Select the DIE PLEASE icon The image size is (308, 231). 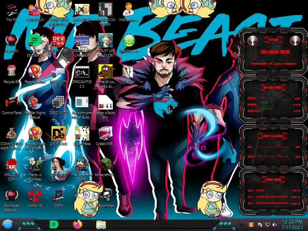(x=59, y=134)
